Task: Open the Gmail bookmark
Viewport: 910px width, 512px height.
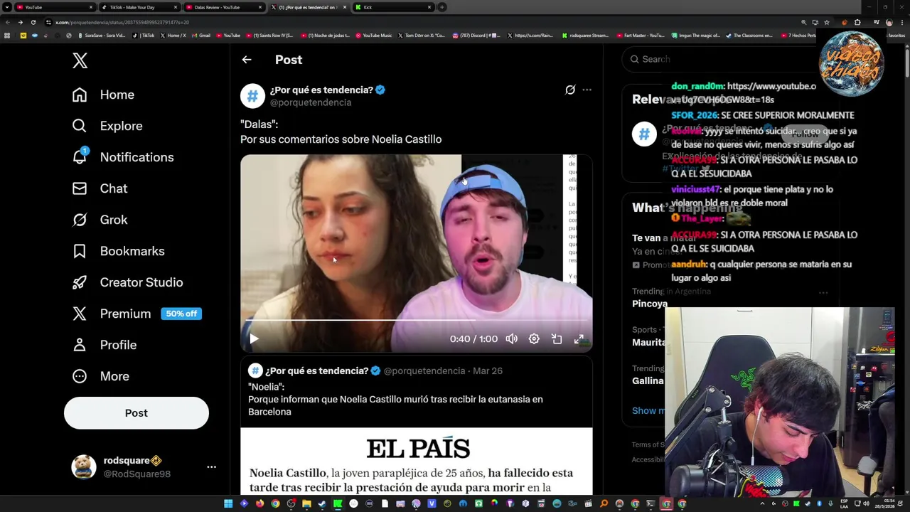Action: pos(201,36)
